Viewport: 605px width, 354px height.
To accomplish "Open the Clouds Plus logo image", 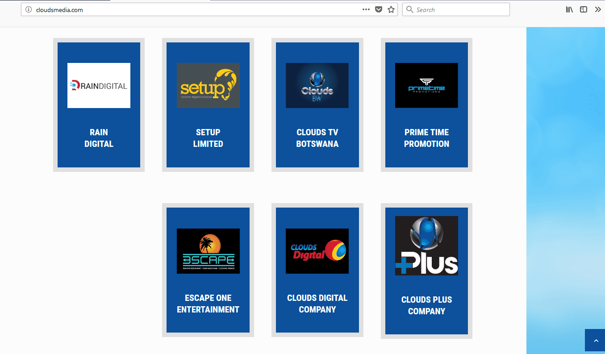I will tap(426, 246).
